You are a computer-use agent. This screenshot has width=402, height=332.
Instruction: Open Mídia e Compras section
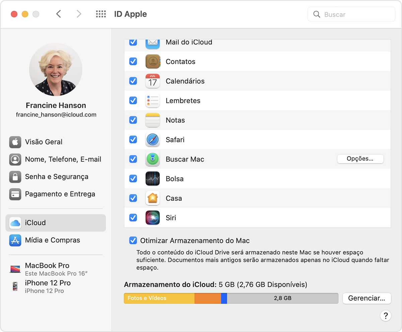[x=52, y=240]
